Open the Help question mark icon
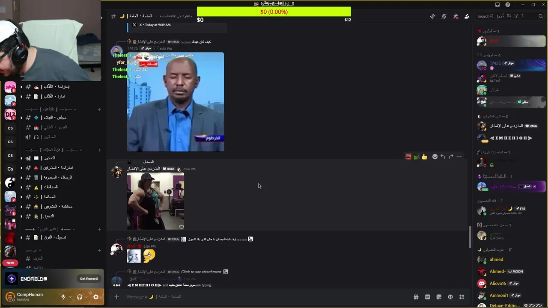548x308 pixels. [x=508, y=5]
